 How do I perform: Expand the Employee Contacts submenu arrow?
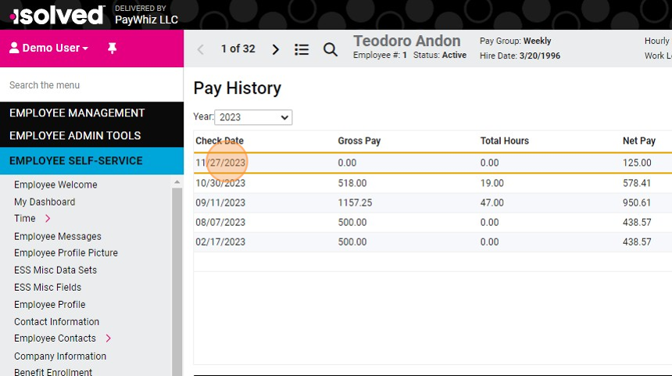click(x=108, y=338)
